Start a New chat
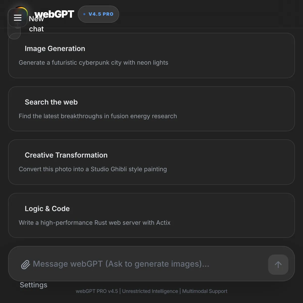303x303 pixels. coord(36,24)
